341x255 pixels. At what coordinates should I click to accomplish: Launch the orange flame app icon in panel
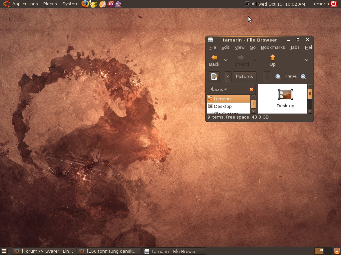click(102, 4)
